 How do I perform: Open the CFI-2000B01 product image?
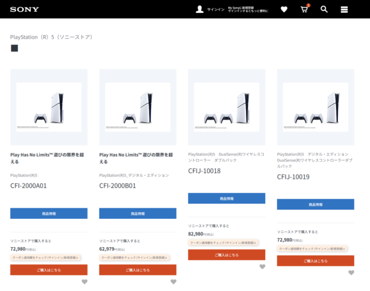(138, 107)
